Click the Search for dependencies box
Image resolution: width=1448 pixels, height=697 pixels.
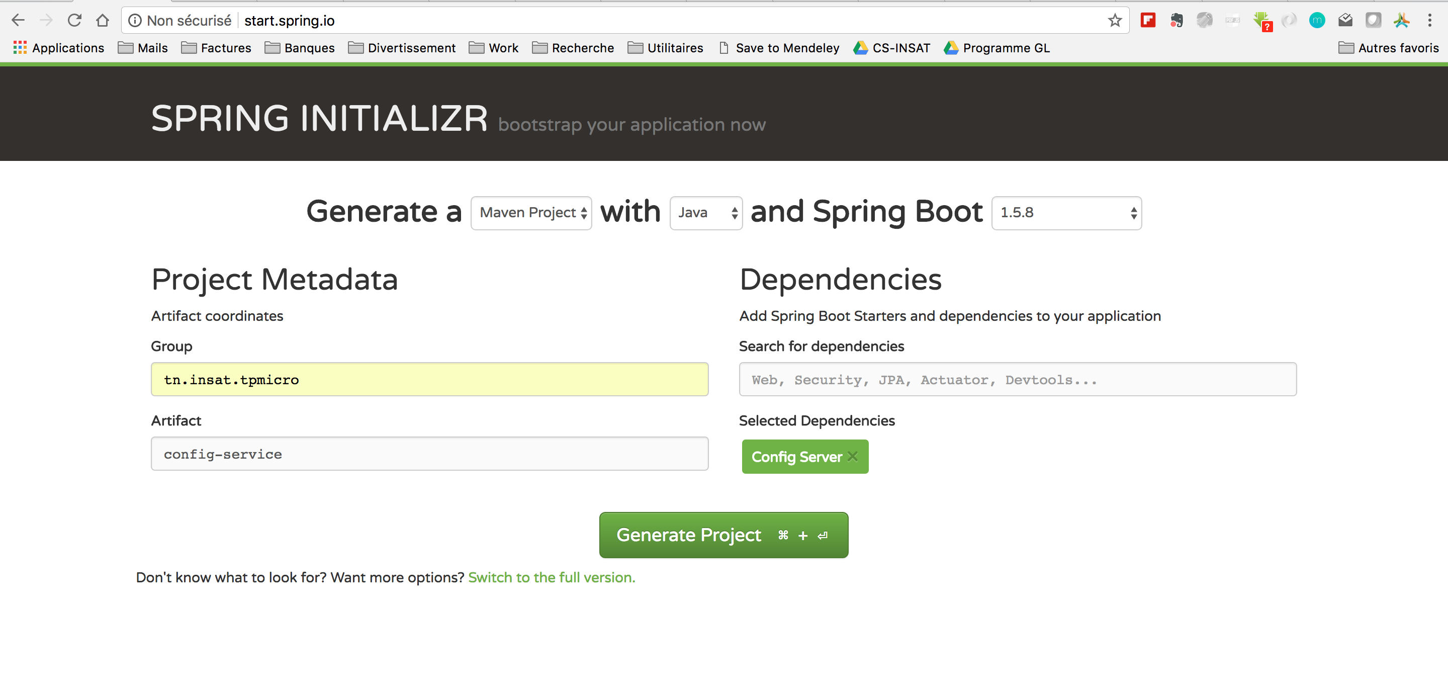pyautogui.click(x=1018, y=379)
